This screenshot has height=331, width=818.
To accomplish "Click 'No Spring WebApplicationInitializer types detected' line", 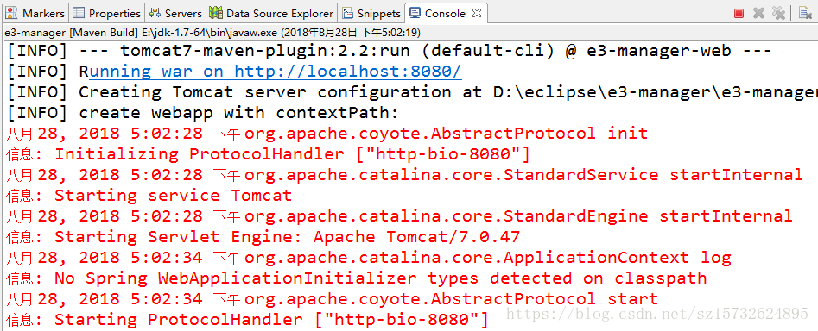I will 357,278.
